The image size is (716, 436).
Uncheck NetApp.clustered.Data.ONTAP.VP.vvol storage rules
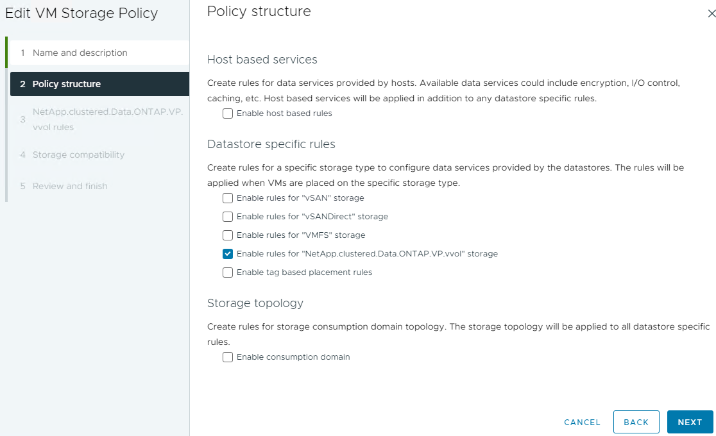click(x=228, y=254)
